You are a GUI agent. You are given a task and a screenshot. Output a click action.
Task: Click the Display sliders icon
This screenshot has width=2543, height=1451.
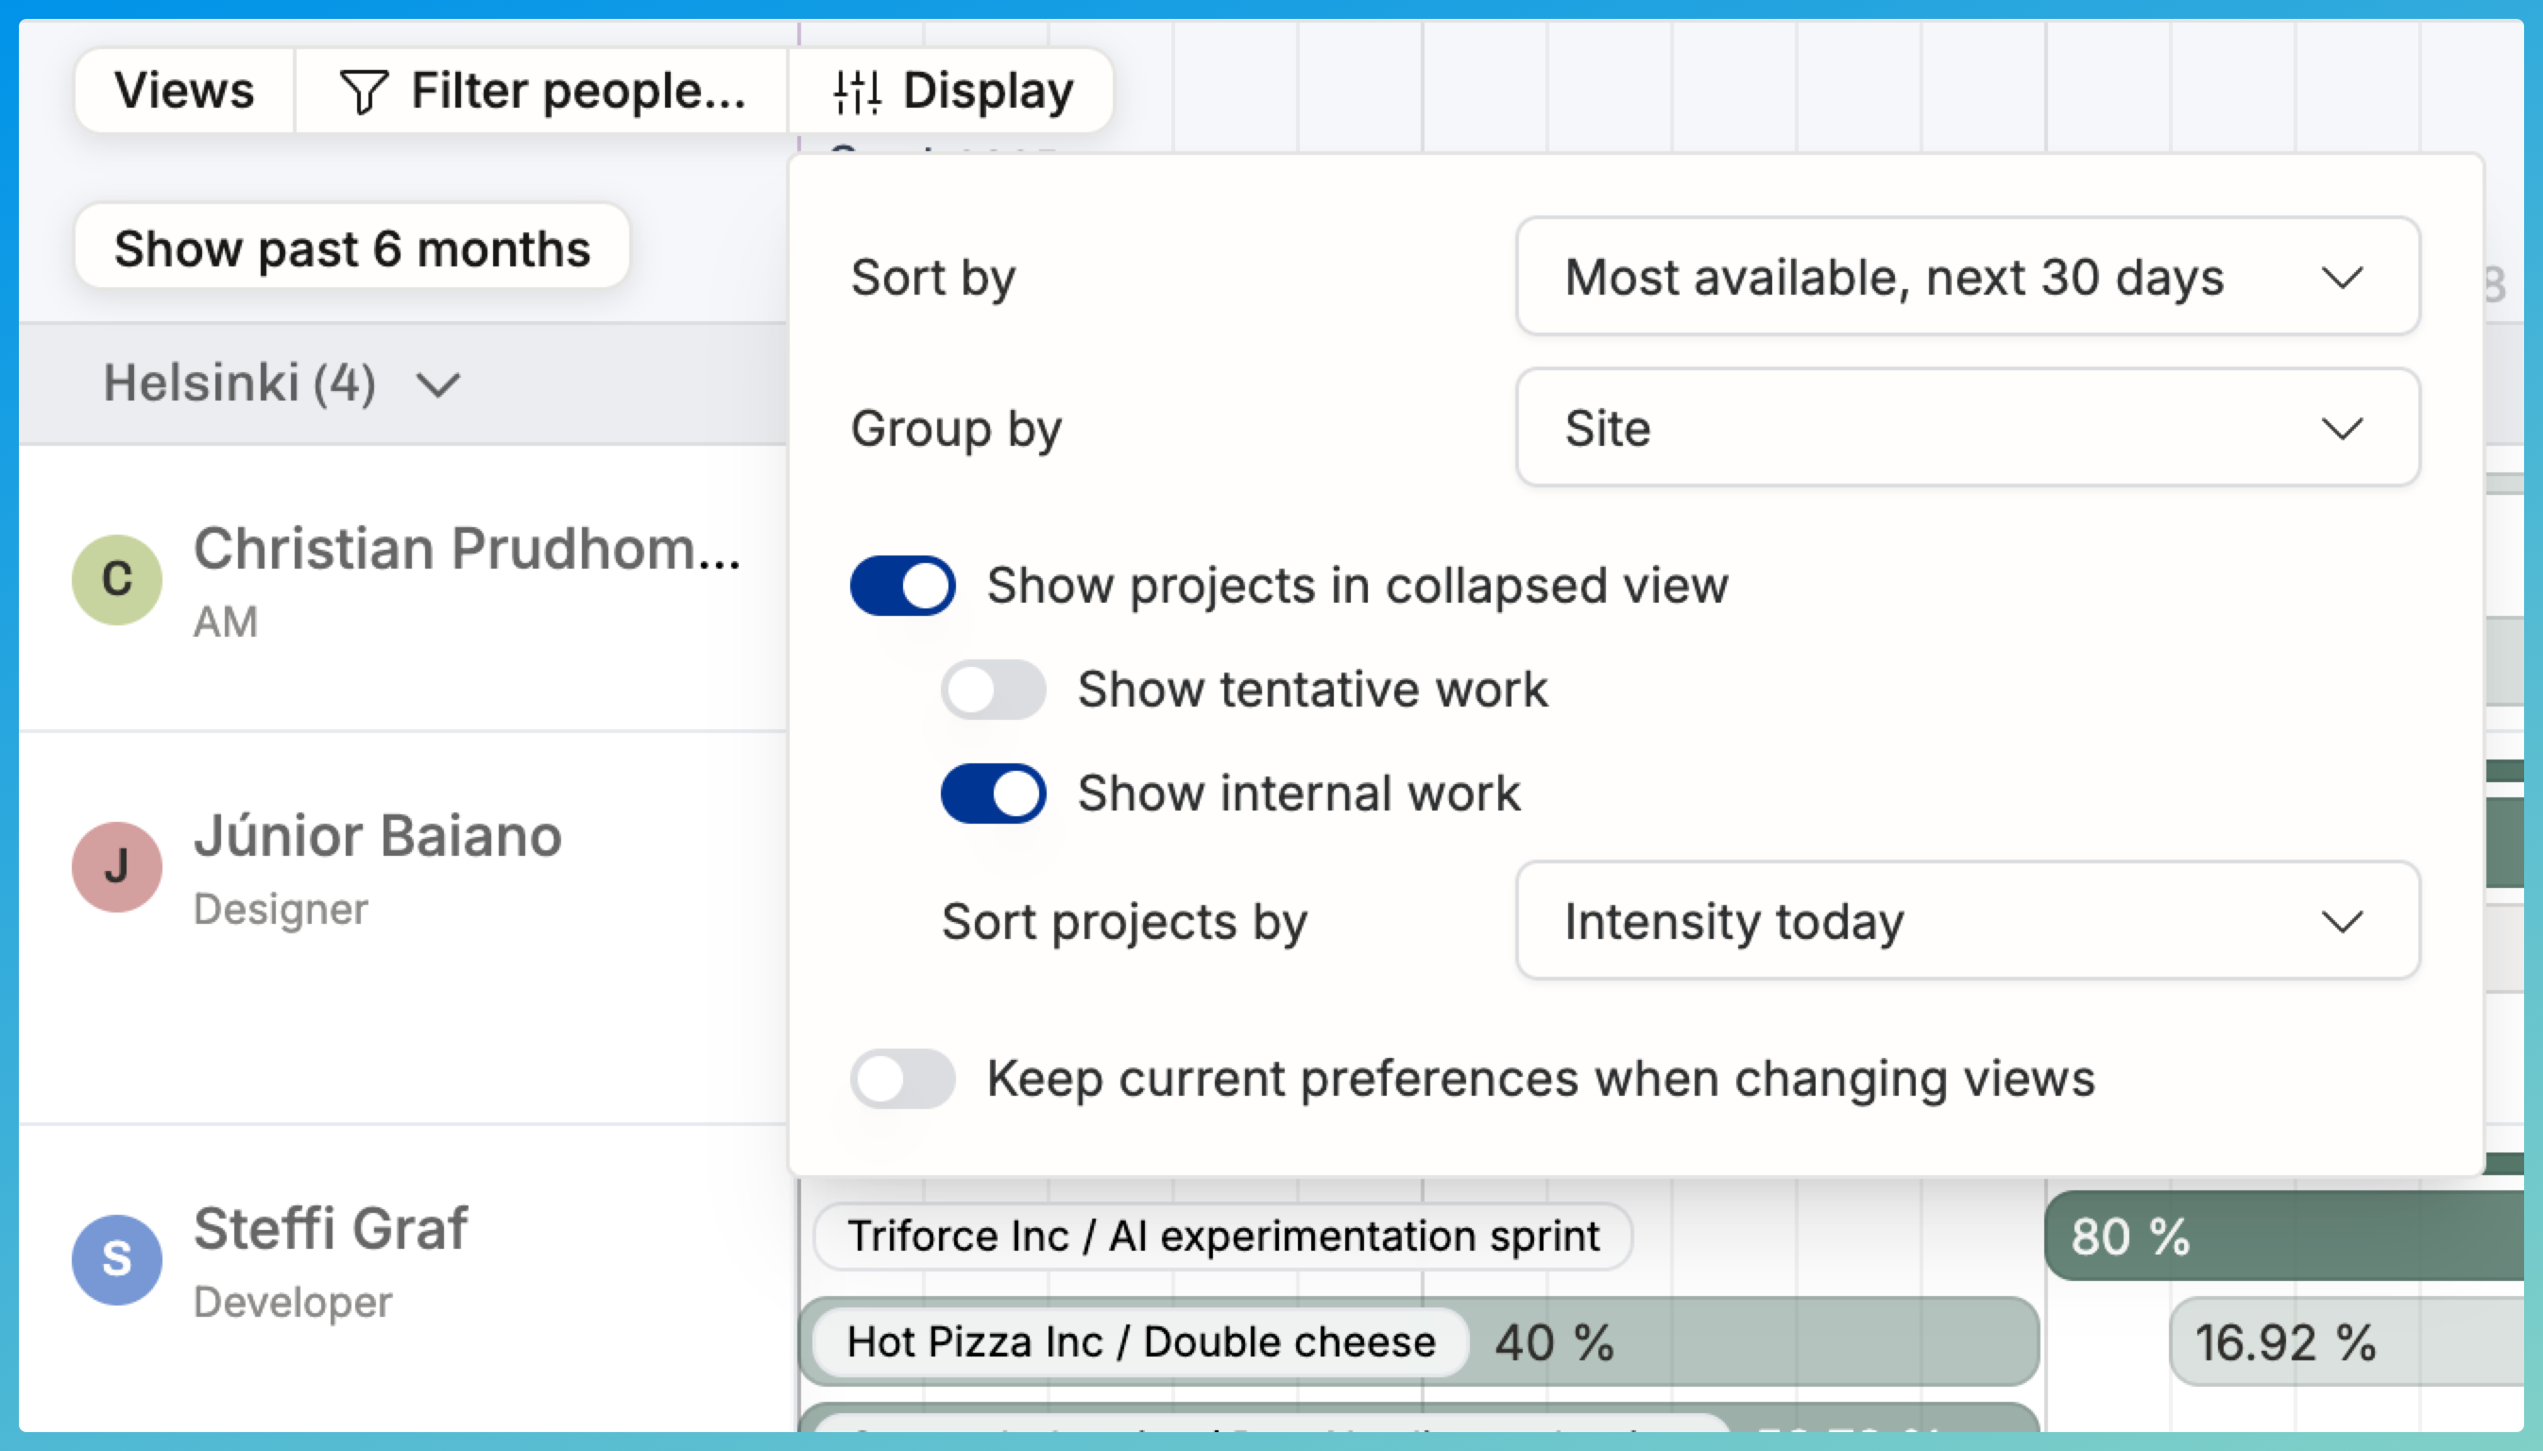[x=857, y=92]
